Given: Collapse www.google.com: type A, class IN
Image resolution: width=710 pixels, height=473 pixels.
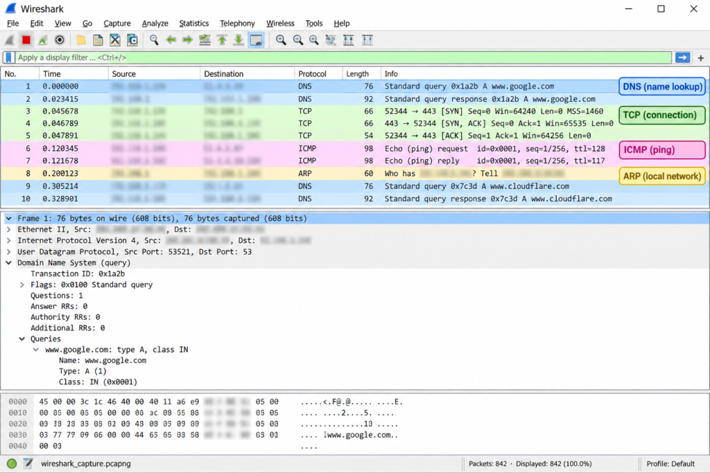Looking at the screenshot, I should [36, 350].
